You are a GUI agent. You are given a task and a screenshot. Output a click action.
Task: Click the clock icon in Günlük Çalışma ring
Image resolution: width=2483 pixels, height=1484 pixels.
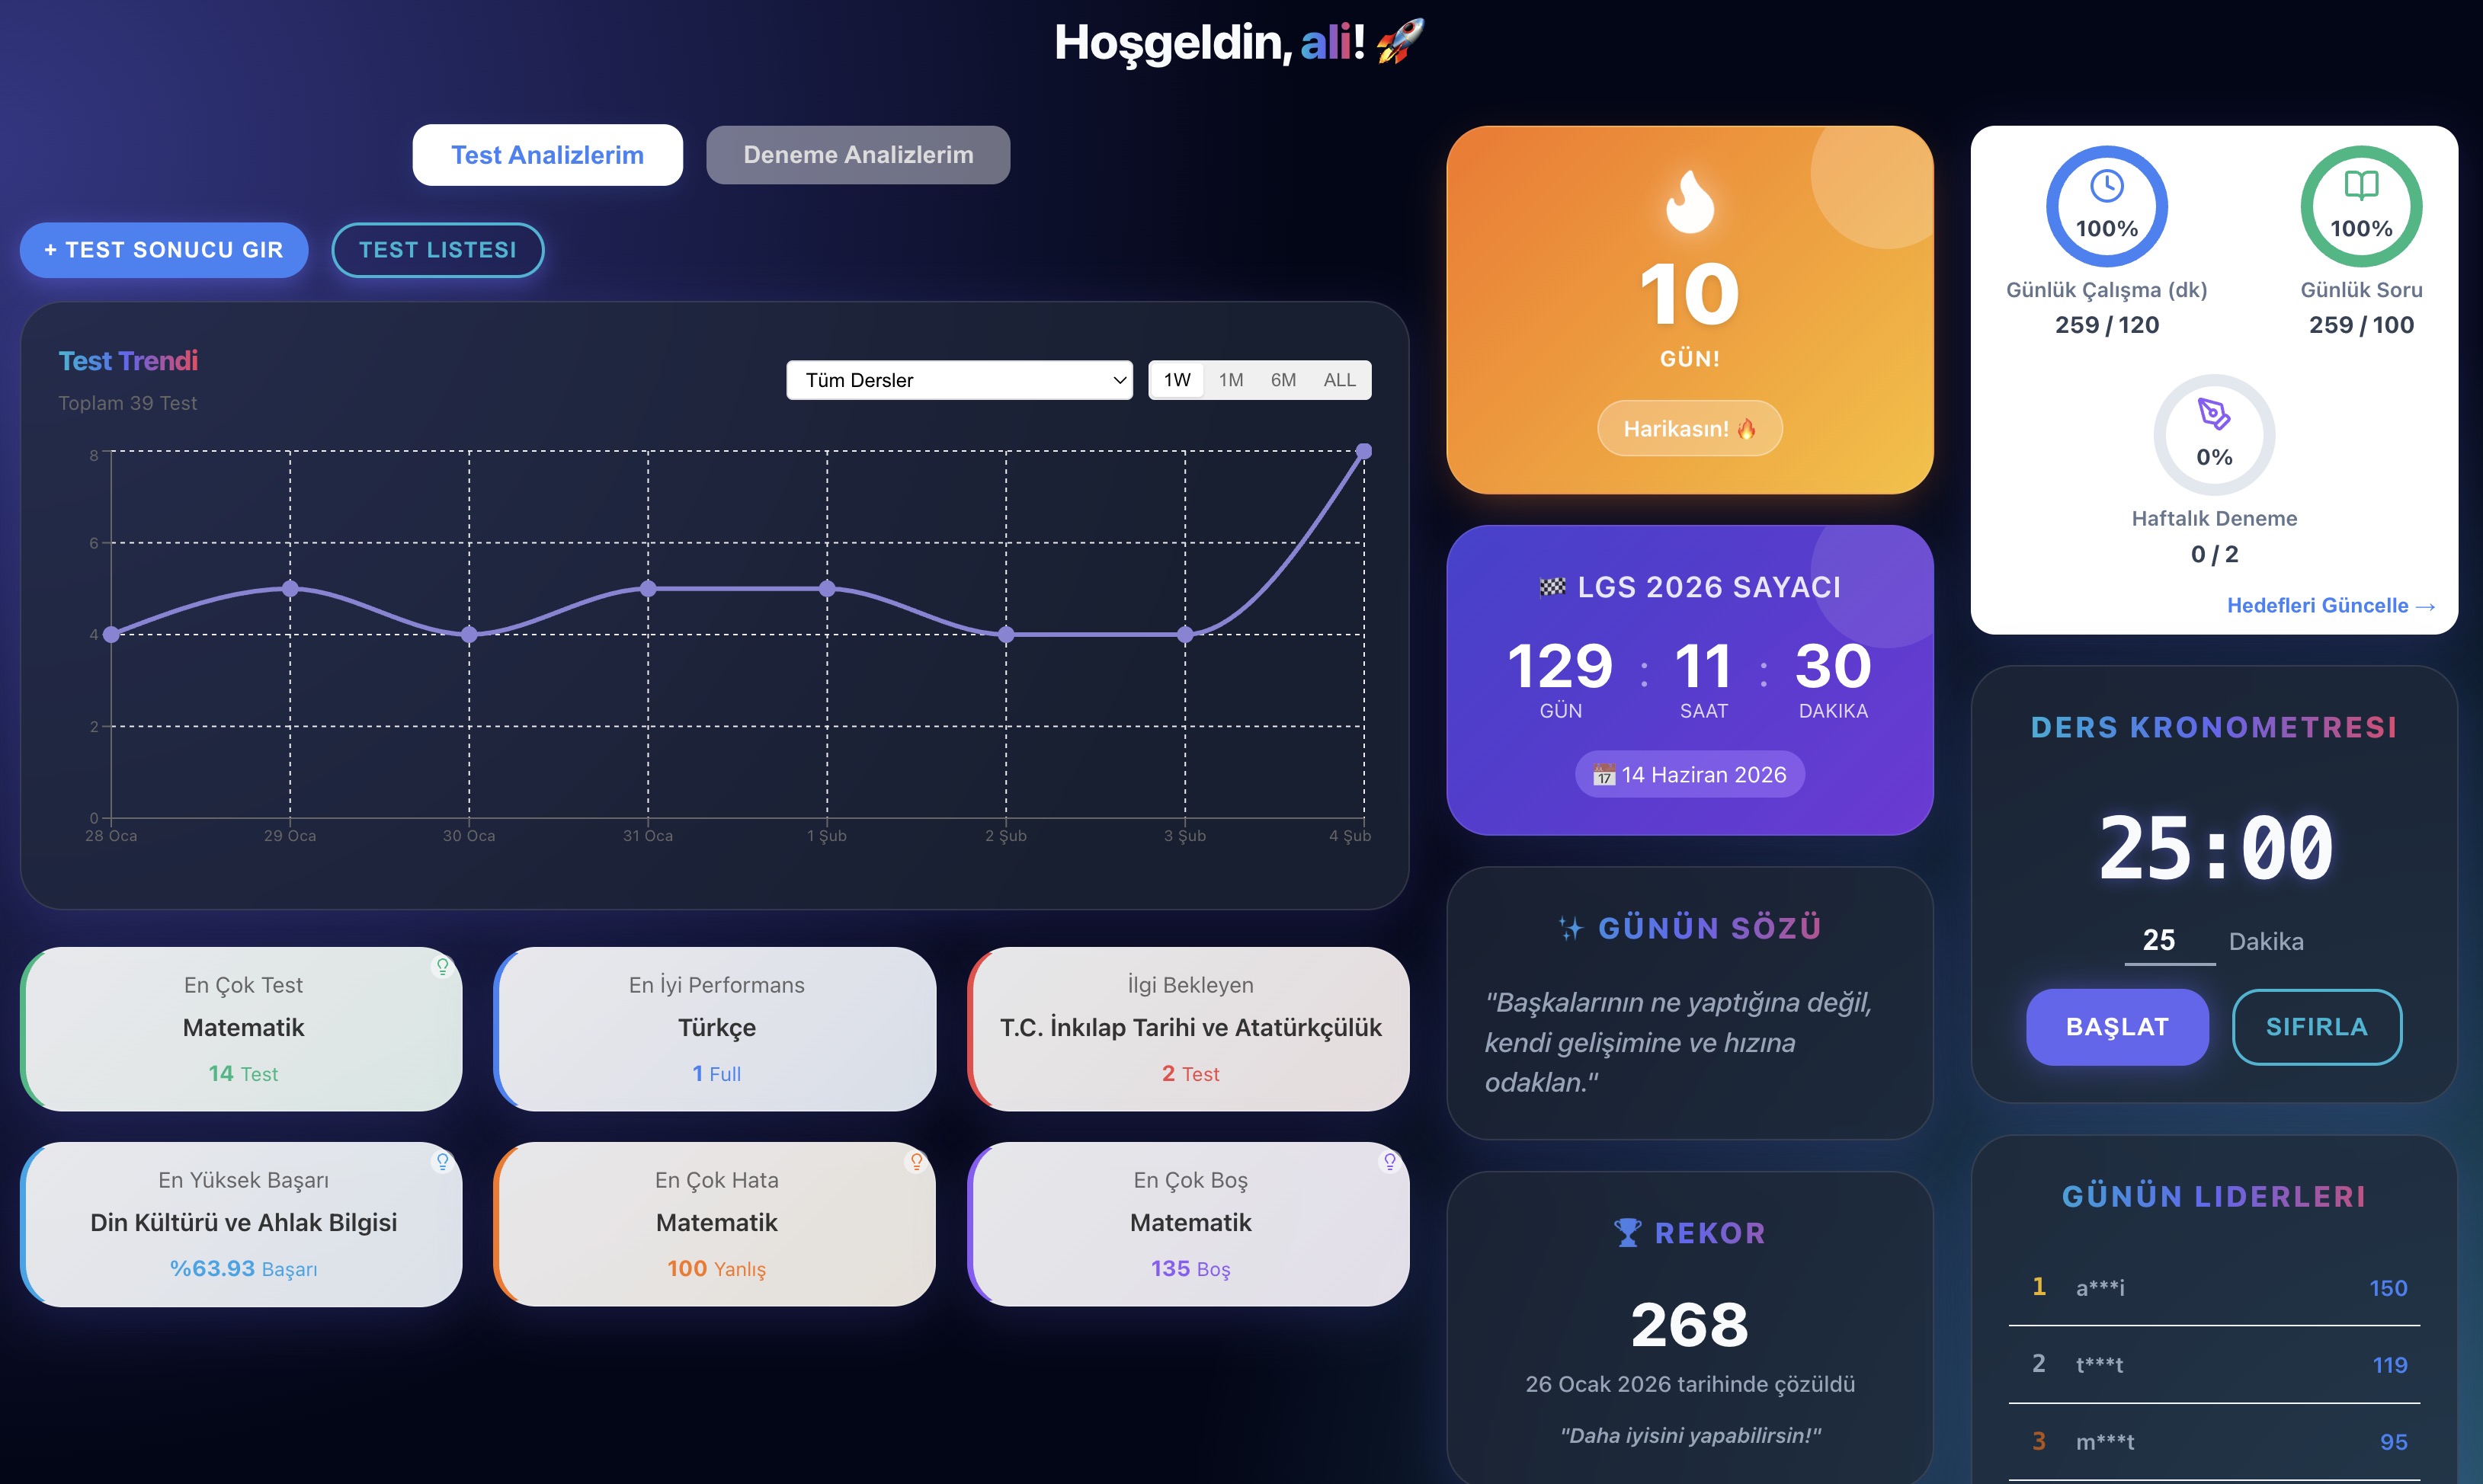pos(2106,186)
